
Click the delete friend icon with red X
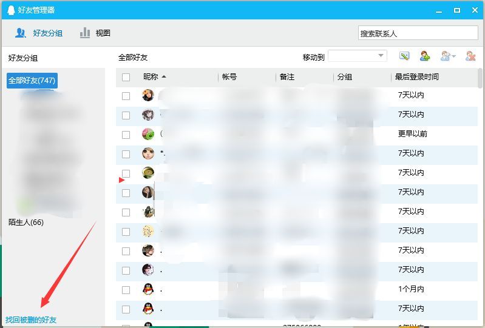click(x=470, y=56)
